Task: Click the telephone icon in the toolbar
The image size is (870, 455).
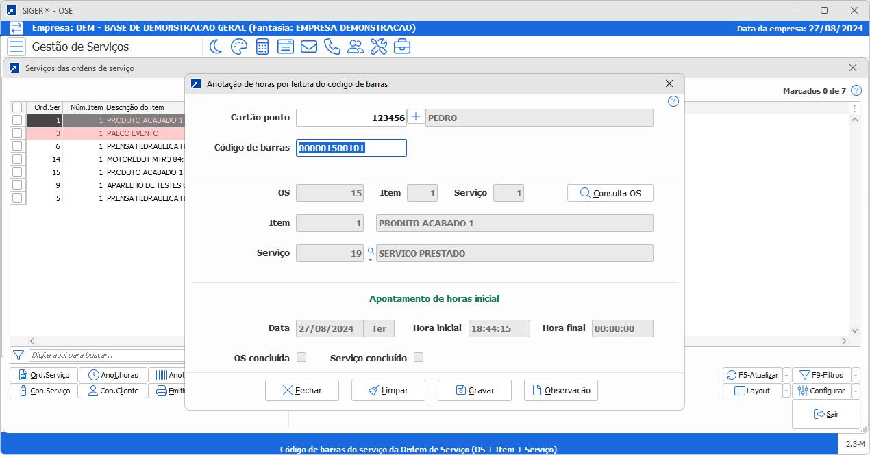Action: pos(332,47)
